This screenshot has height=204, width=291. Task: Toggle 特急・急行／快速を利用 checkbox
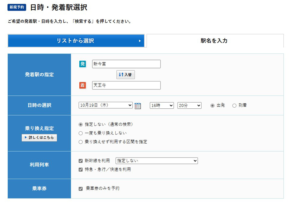(80, 169)
